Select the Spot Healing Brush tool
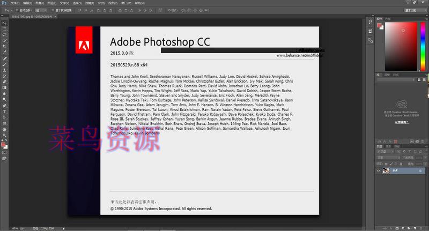 click(4, 58)
